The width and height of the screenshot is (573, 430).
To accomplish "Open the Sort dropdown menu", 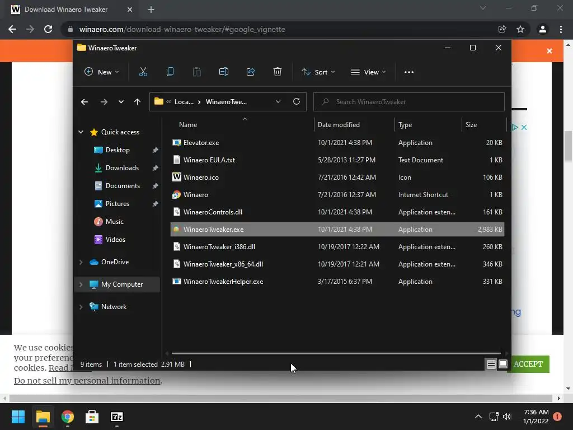I will point(318,72).
